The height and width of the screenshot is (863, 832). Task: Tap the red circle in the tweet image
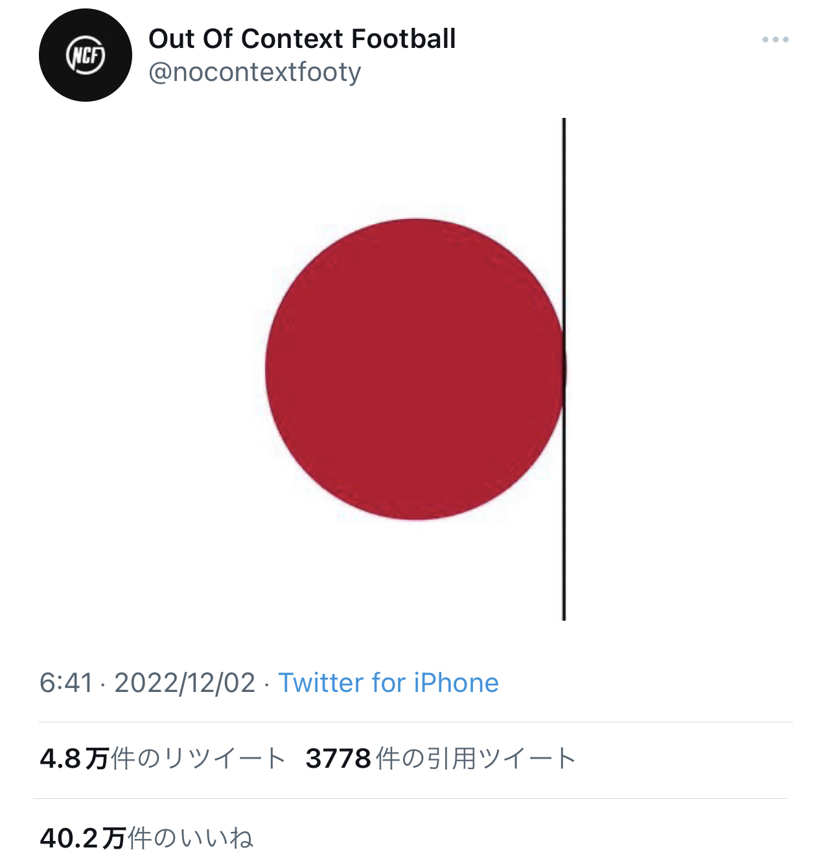point(415,369)
